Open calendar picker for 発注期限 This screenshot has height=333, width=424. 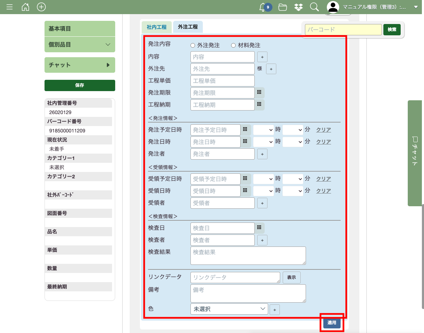(259, 93)
